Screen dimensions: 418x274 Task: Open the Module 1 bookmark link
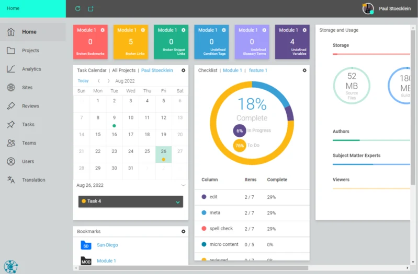pos(106,261)
